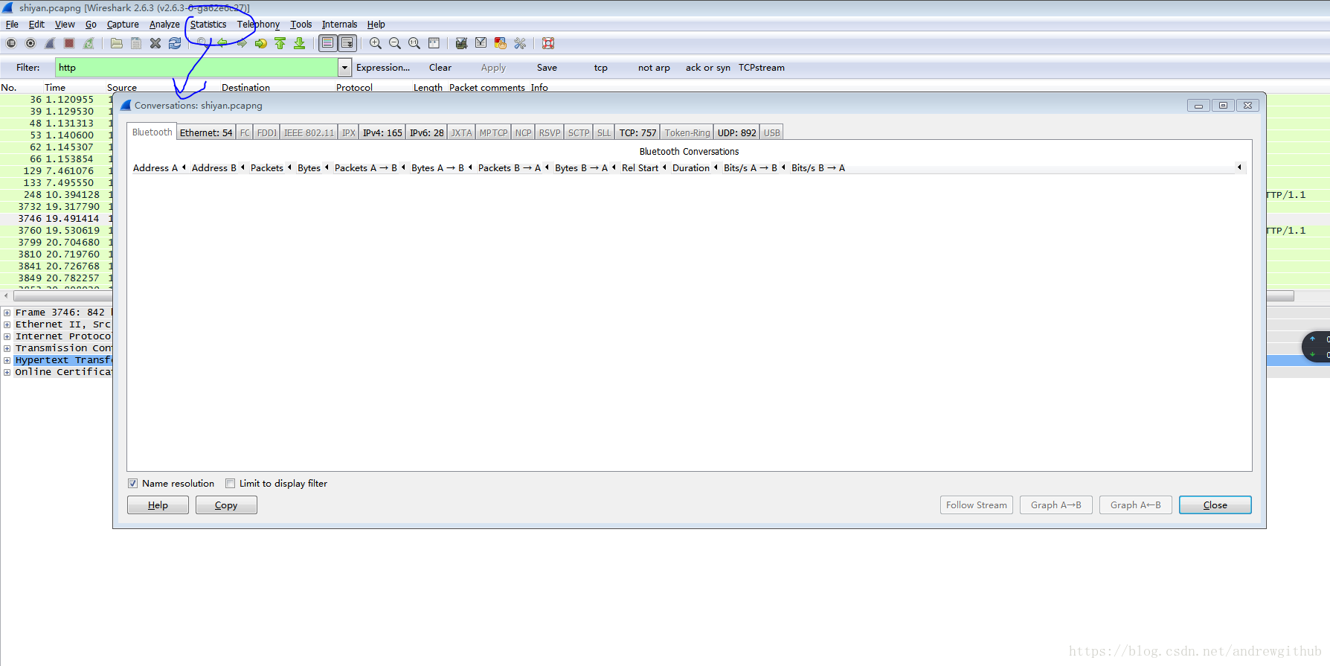Expand Transmission Control tree row
This screenshot has height=666, width=1330.
pyautogui.click(x=7, y=348)
